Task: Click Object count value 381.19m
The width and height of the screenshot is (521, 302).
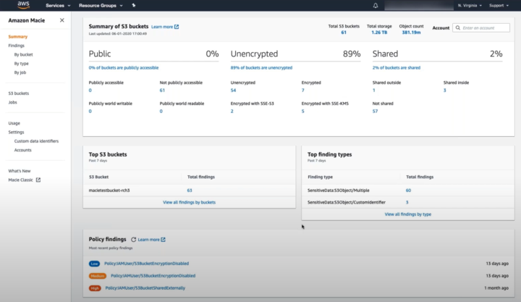Action: pos(411,33)
